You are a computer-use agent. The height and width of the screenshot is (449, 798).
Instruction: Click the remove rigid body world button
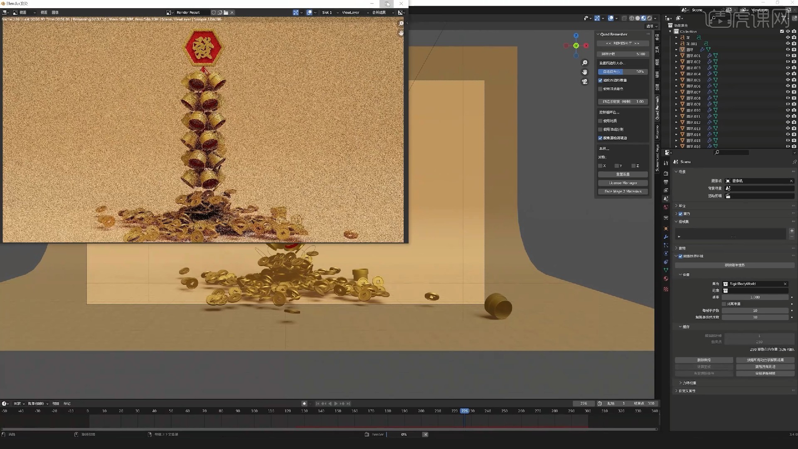734,265
